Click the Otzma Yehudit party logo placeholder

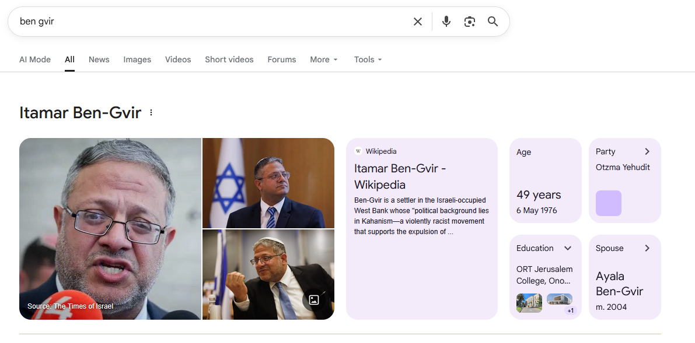tap(609, 203)
